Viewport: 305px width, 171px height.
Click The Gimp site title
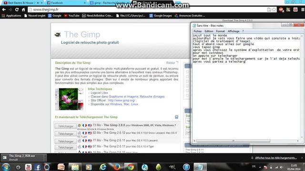pos(82,34)
